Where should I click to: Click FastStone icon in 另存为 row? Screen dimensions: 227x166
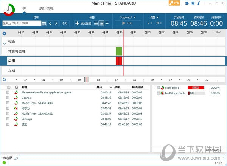pos(16,108)
